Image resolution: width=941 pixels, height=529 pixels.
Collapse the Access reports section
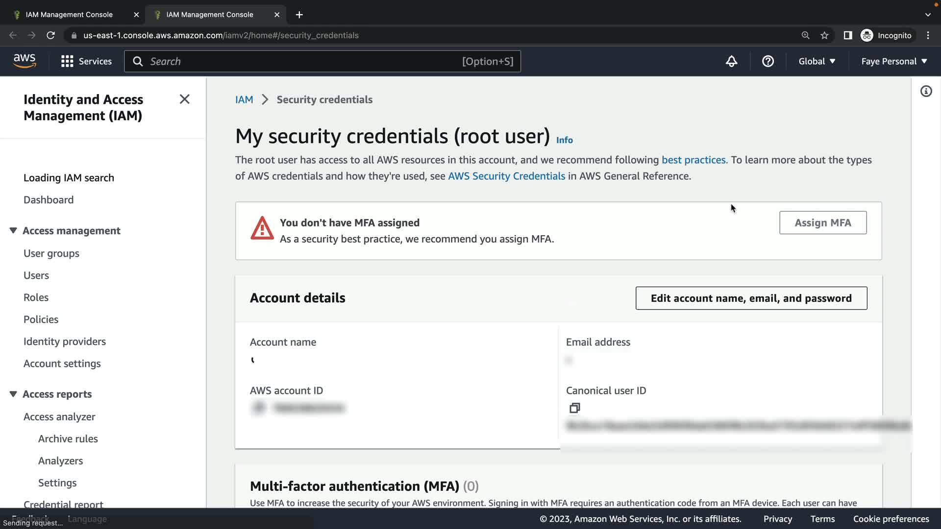[x=13, y=394]
